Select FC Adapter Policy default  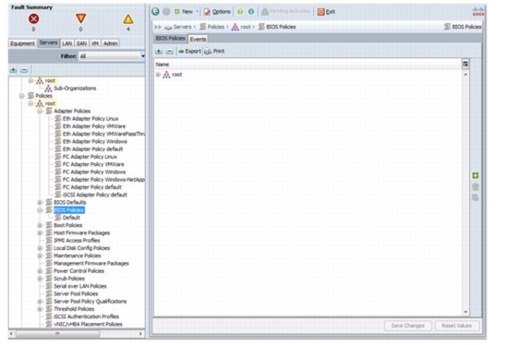tap(92, 187)
